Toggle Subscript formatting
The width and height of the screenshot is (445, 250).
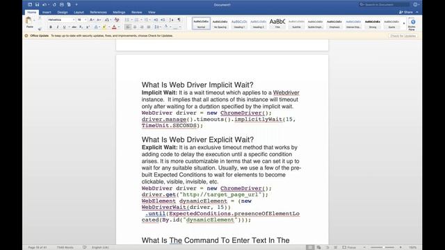(x=81, y=27)
